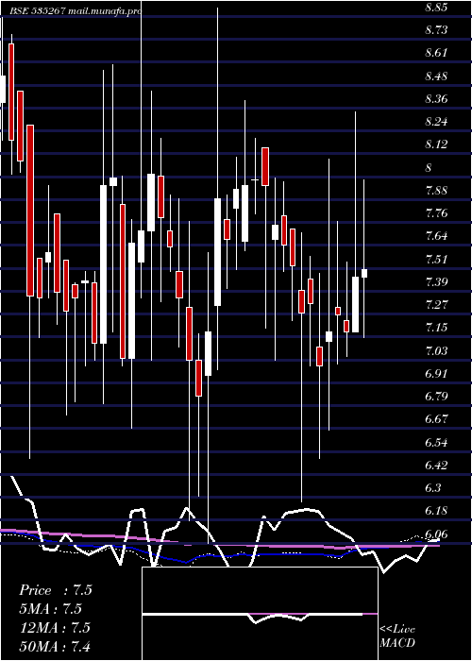
Task: Click the '5MA : 7.5' legend entry
Action: 51,609
